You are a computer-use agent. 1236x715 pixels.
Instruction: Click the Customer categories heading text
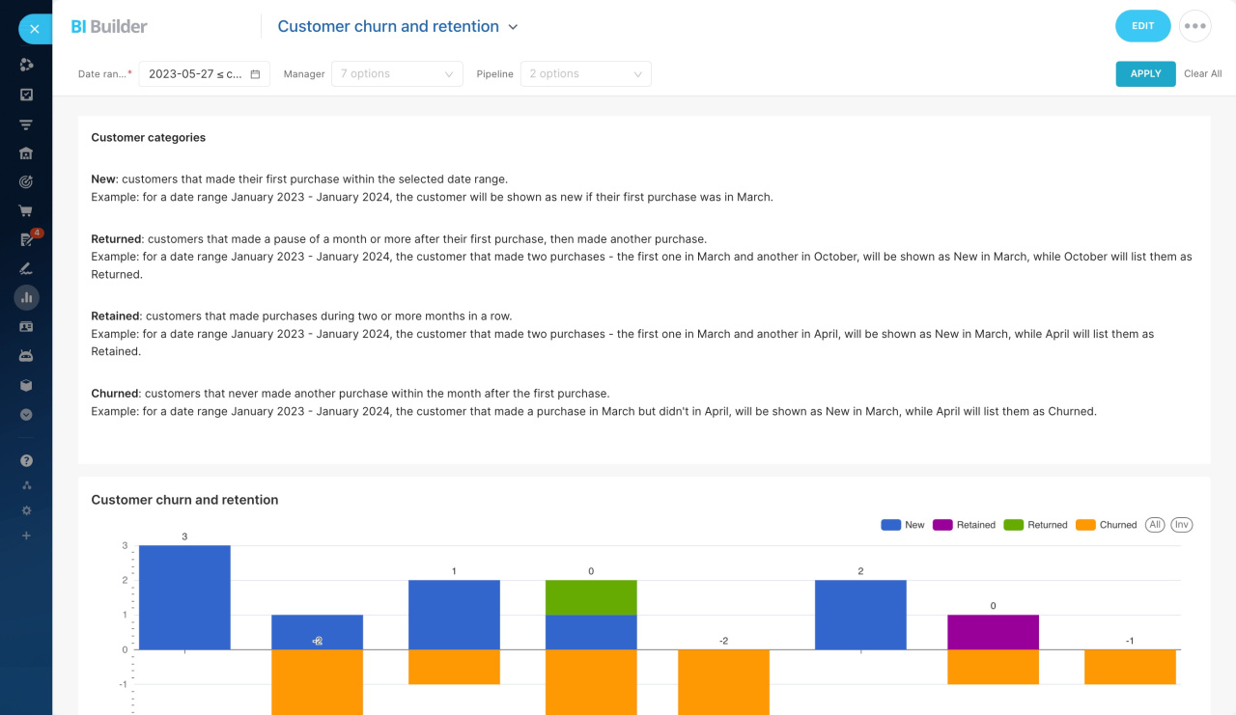click(x=148, y=138)
